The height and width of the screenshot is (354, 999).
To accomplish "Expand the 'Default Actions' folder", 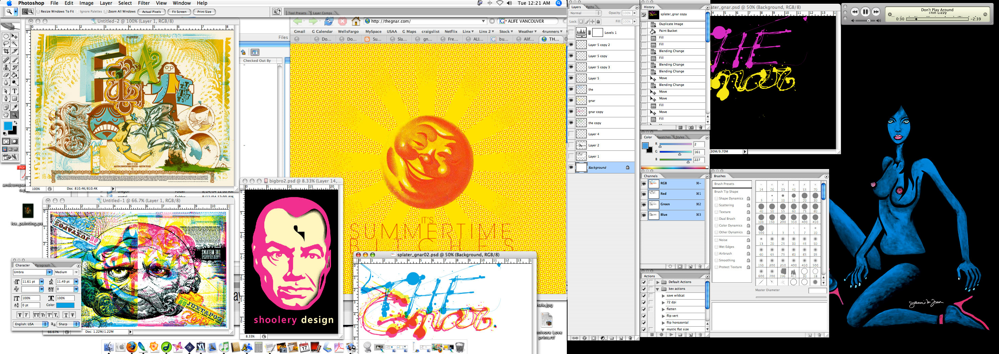I will [658, 282].
